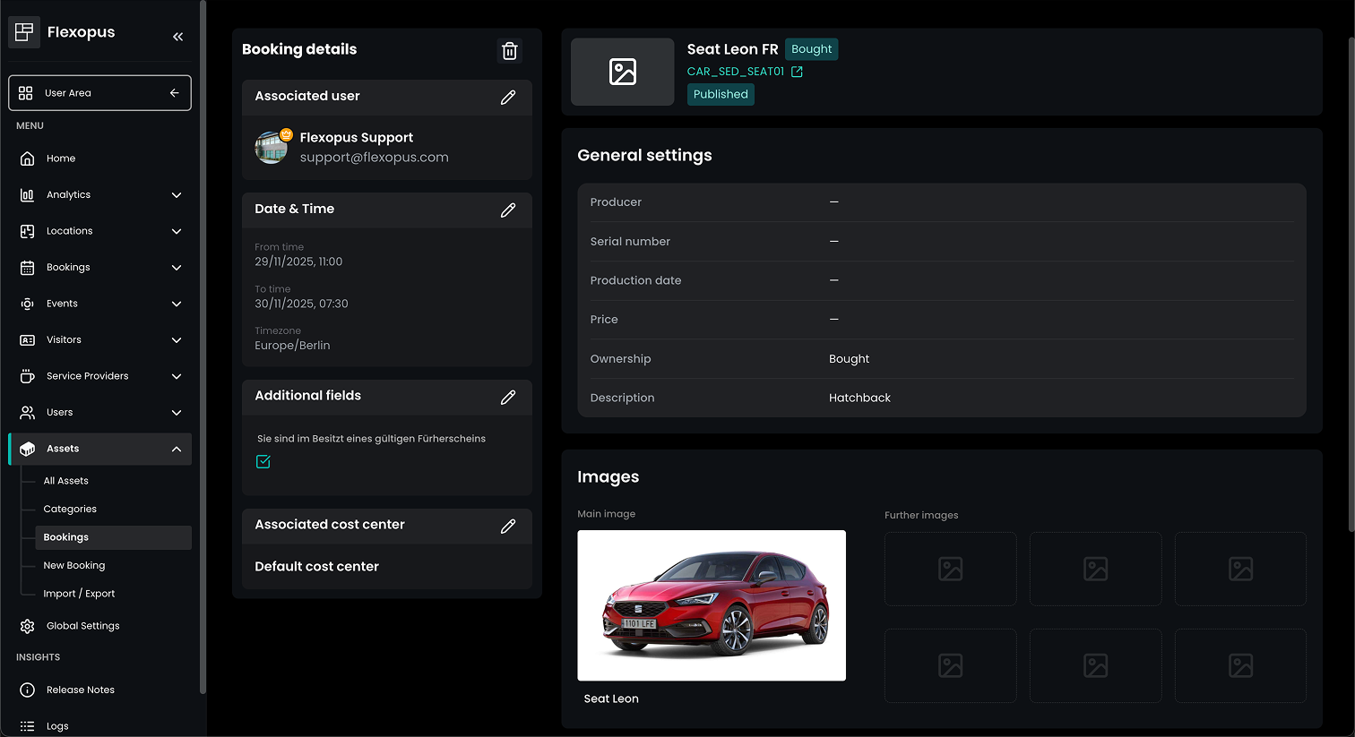Go to New Booking page
The height and width of the screenshot is (737, 1355).
coord(74,565)
